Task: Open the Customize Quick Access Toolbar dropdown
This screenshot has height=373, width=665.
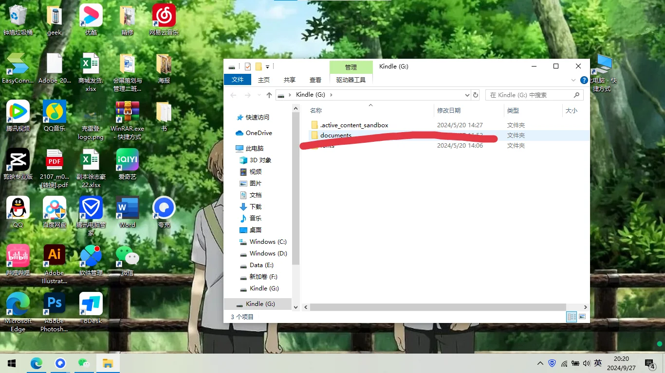Action: [x=268, y=67]
